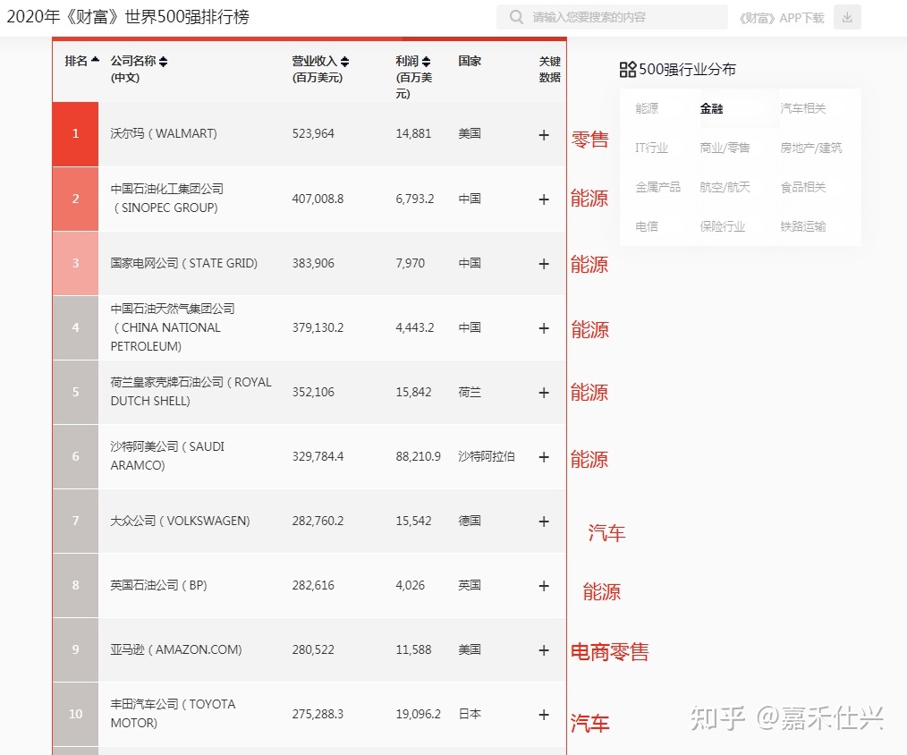Click the rank 2 cell

point(75,199)
